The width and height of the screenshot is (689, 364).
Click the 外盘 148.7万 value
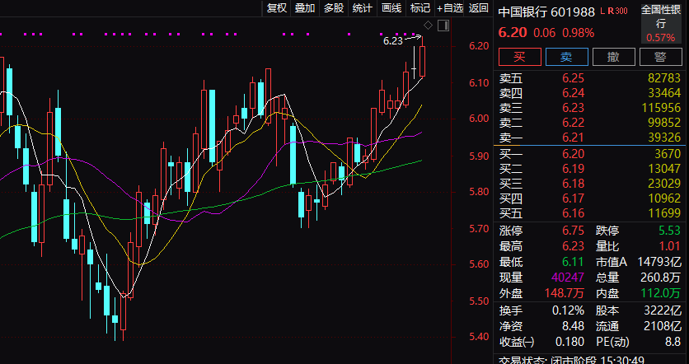(565, 293)
